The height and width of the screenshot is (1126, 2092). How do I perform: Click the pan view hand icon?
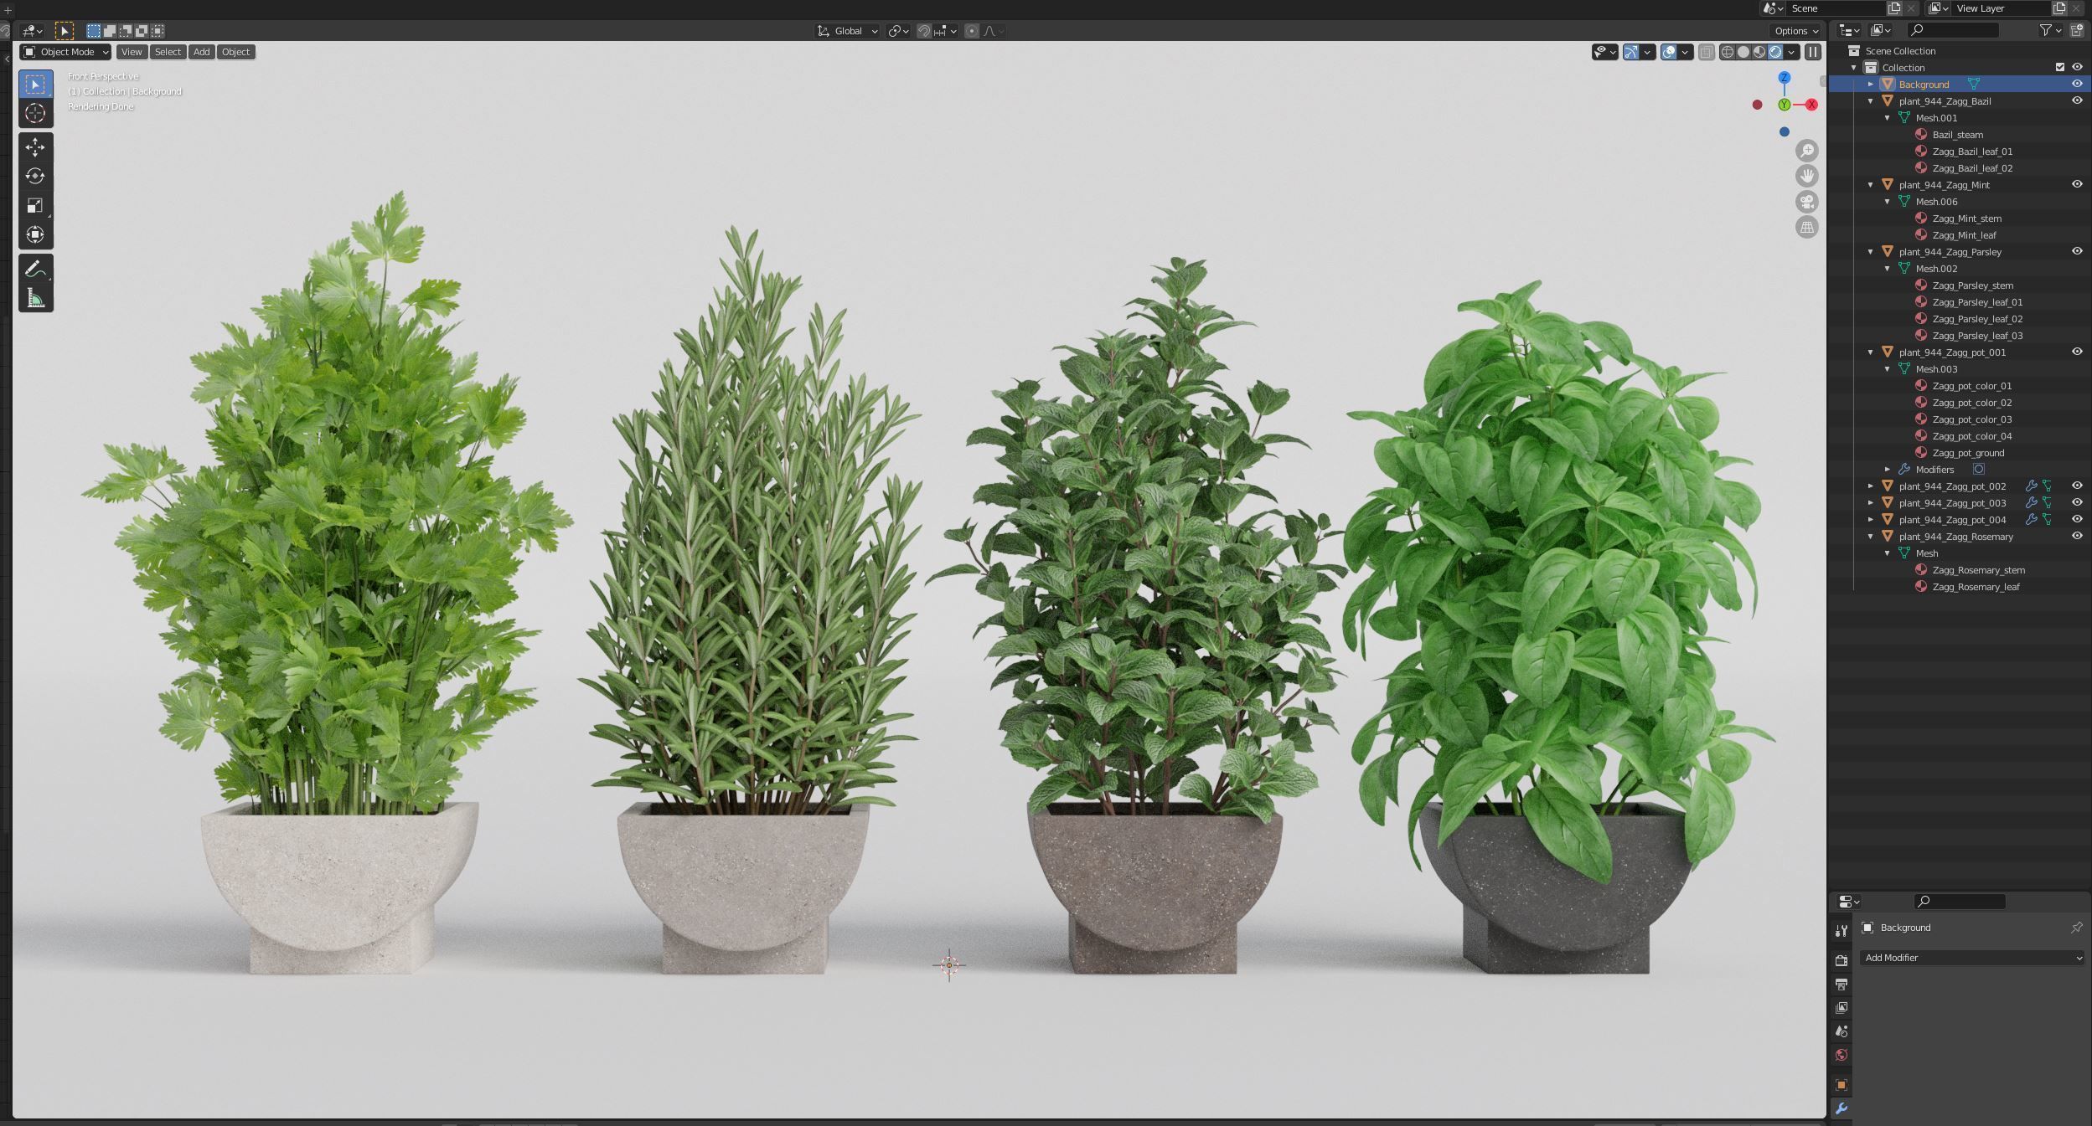[1807, 176]
